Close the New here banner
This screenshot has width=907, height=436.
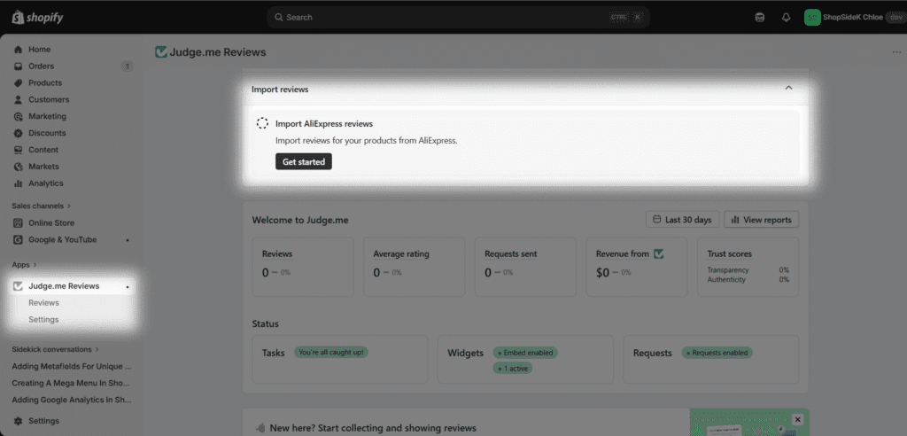pyautogui.click(x=797, y=419)
